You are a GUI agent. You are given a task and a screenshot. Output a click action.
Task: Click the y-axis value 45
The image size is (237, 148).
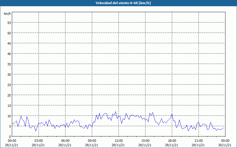[x=9, y=43]
